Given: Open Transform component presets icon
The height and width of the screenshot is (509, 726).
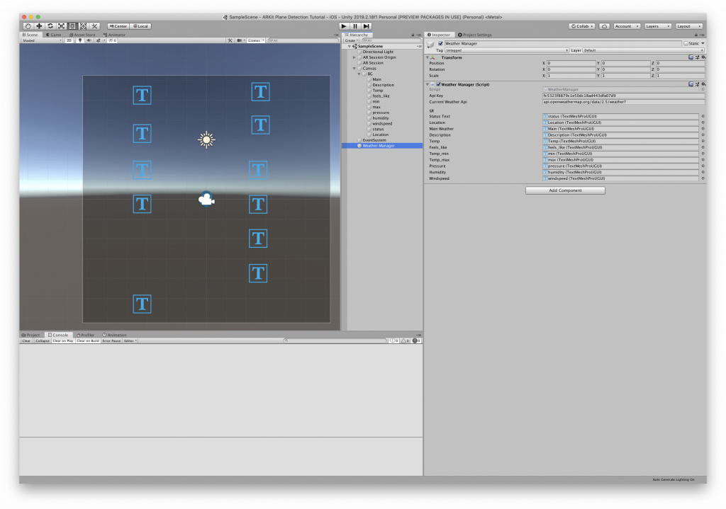Looking at the screenshot, I should pos(697,57).
